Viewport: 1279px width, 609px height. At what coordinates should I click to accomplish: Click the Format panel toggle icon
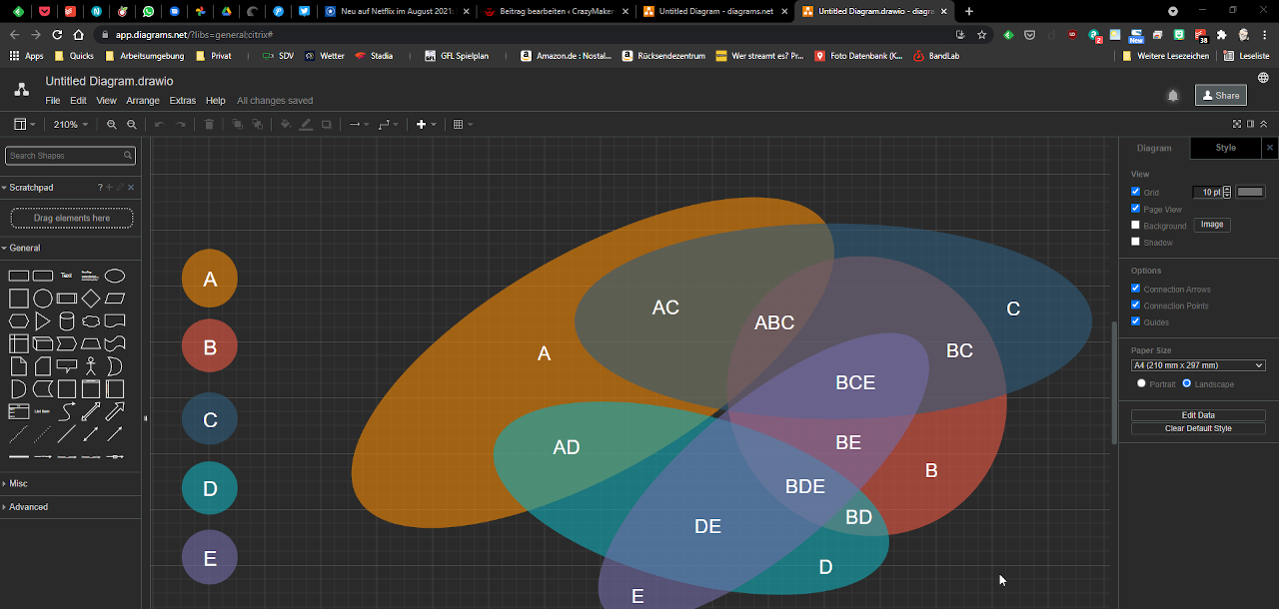[x=1250, y=124]
